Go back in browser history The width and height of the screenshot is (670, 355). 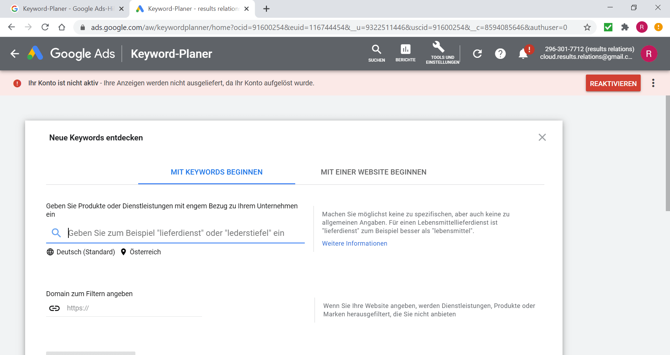[x=12, y=27]
